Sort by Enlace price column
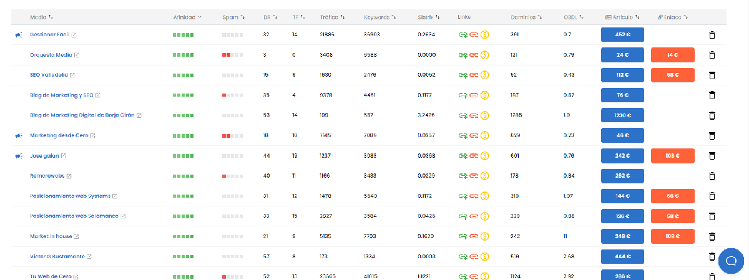This screenshot has width=749, height=280. [x=673, y=17]
